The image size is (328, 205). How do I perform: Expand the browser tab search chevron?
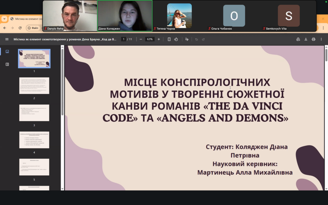4,19
